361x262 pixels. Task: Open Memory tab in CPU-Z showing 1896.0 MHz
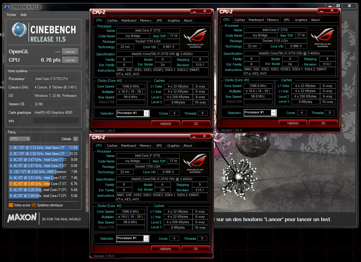click(x=145, y=146)
